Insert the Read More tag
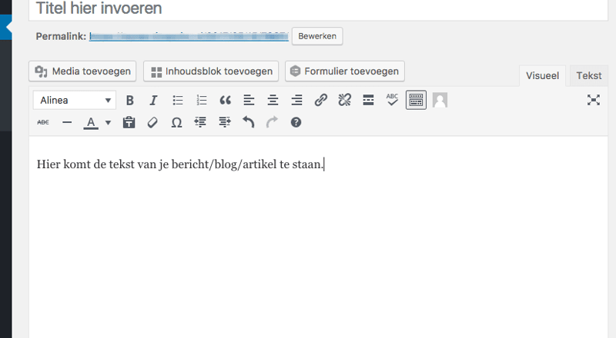616x338 pixels. [369, 101]
